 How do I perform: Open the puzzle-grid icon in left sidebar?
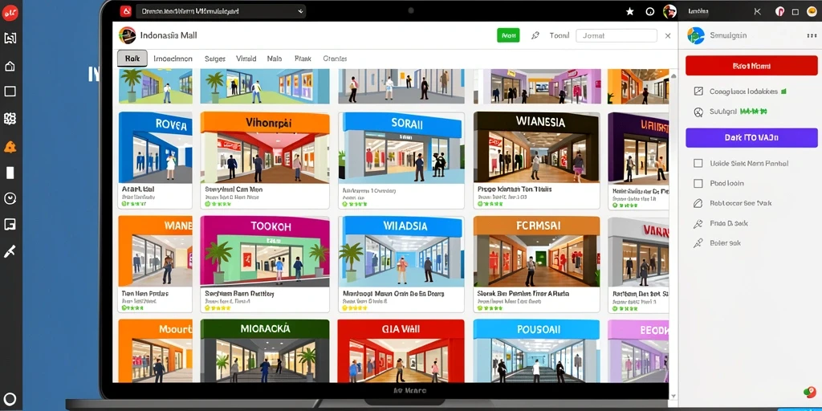[10, 119]
